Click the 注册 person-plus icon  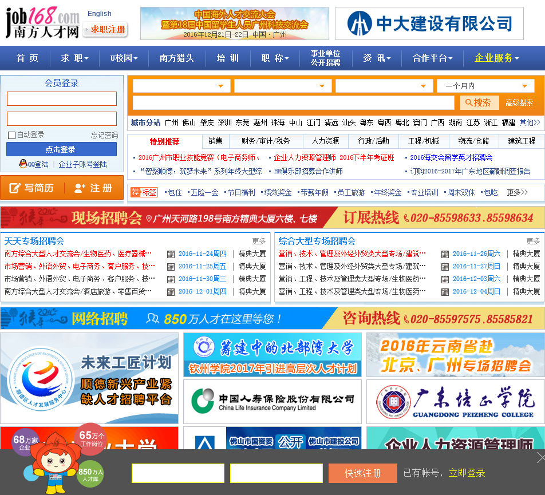tap(80, 188)
